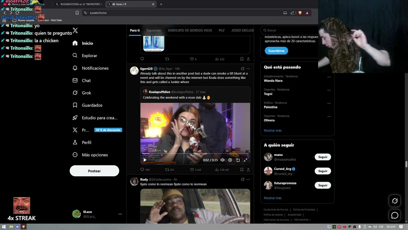The width and height of the screenshot is (408, 230).
Task: Switch to the PILF tab
Action: 222,30
